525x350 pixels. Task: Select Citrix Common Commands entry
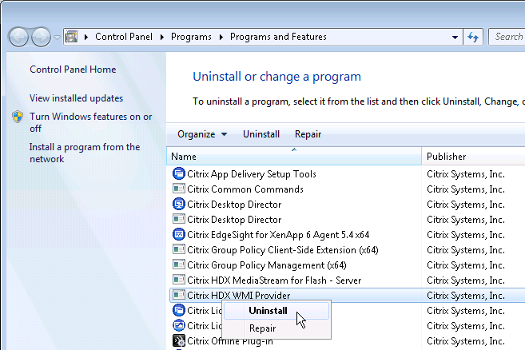tap(245, 189)
